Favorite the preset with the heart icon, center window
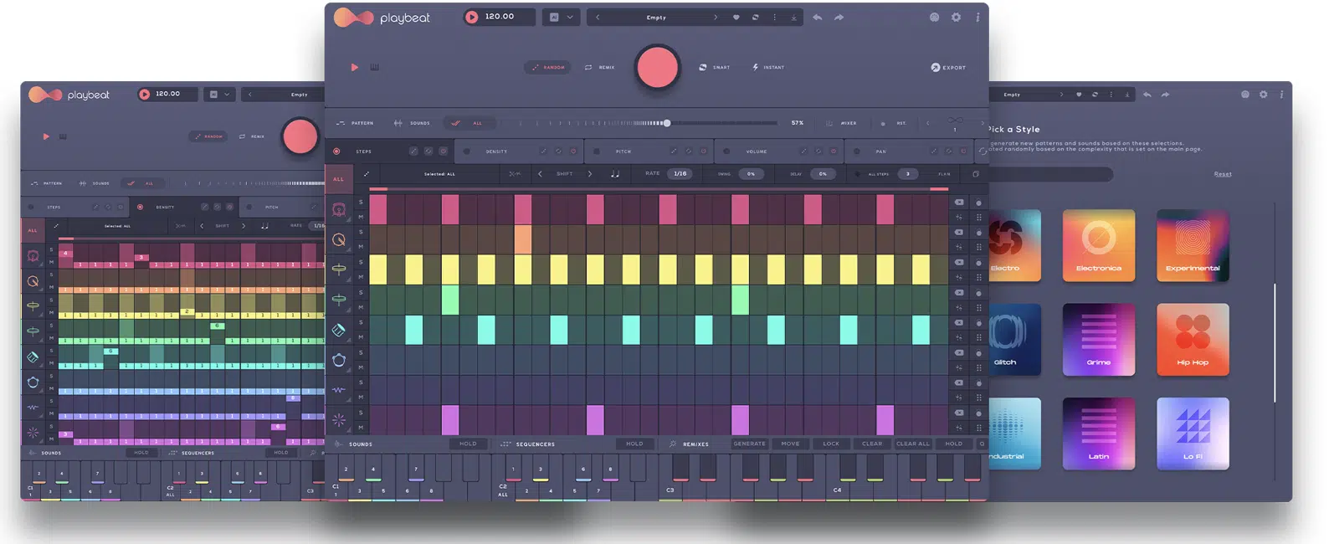The height and width of the screenshot is (544, 1329). coord(736,18)
